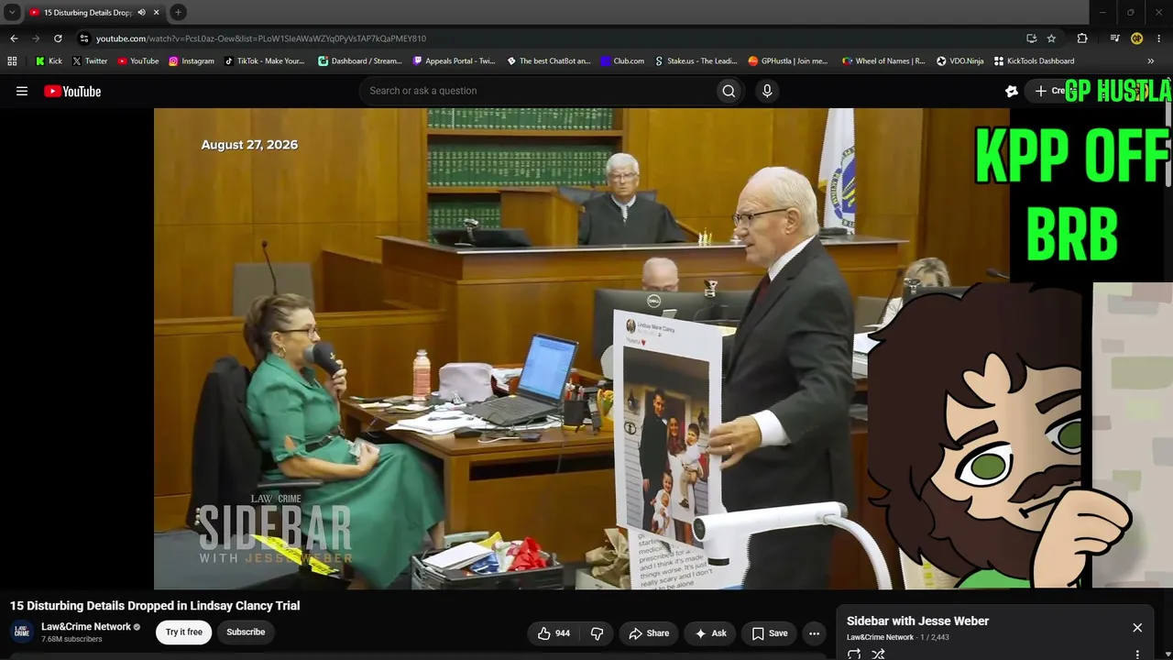Viewport: 1173px width, 660px height.
Task: Open the YouTube guide hamburger menu
Action: (22, 91)
